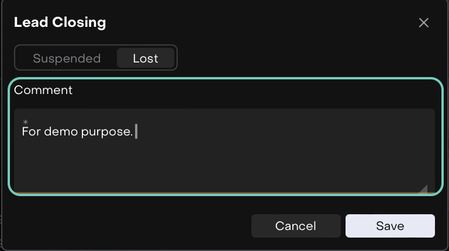Save the lead closing comment

[x=390, y=226]
